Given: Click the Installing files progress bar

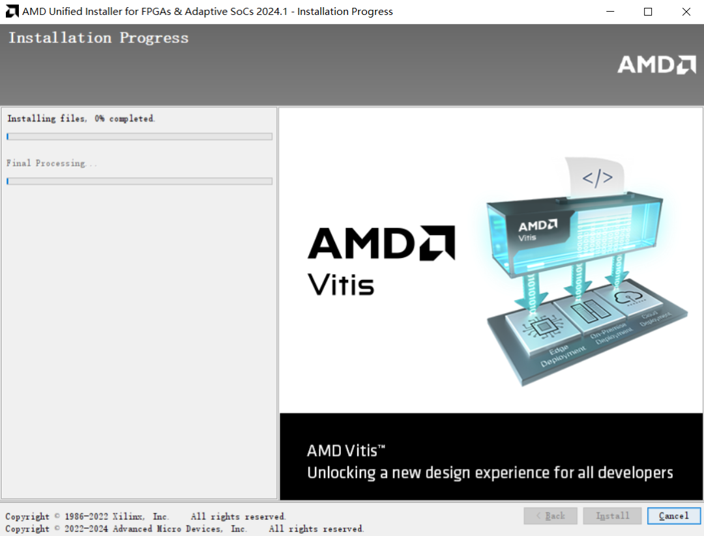Looking at the screenshot, I should [x=139, y=136].
